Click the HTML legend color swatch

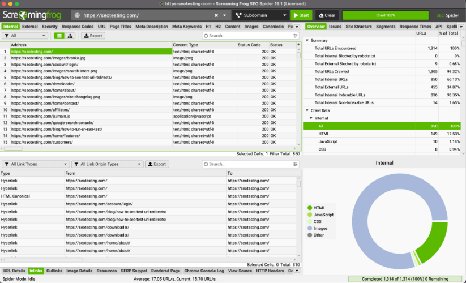pyautogui.click(x=310, y=208)
